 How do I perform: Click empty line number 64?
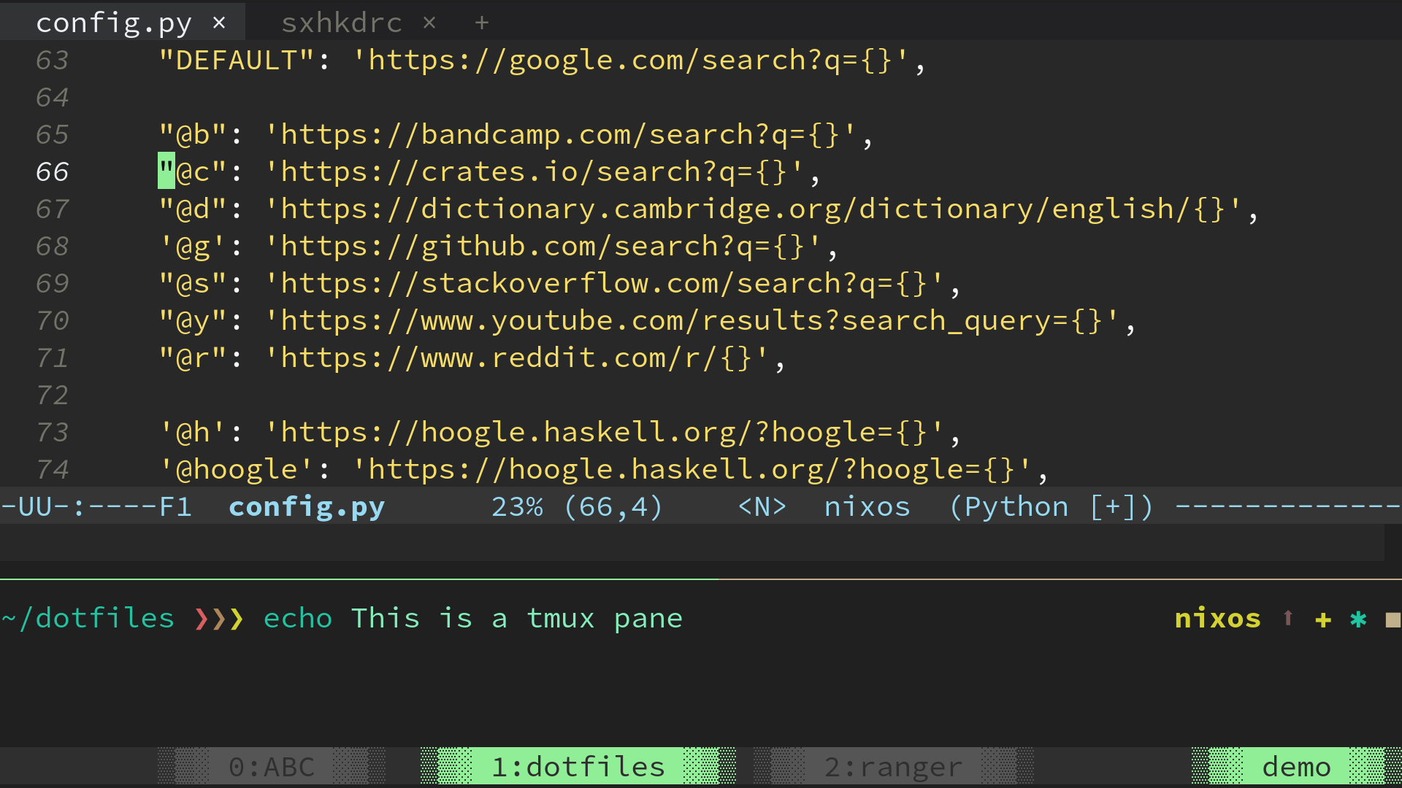53,97
